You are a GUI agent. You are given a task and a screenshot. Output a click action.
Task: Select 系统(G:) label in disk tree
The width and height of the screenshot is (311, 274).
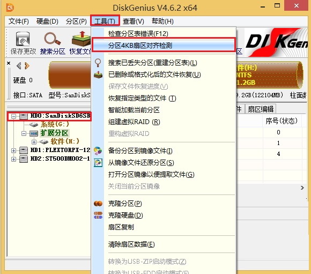point(55,125)
